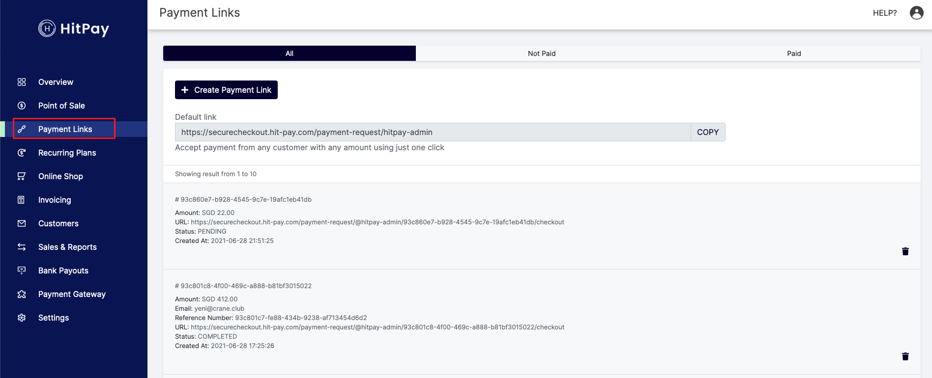Click the Payment Links page title
This screenshot has height=378, width=932.
200,13
